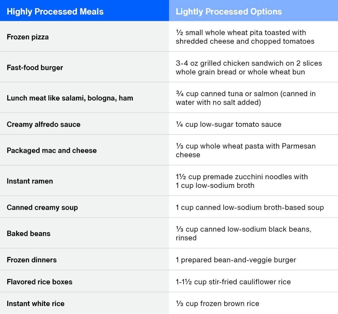Click Packaged mac and cheese label
338x314 pixels.
(x=52, y=150)
